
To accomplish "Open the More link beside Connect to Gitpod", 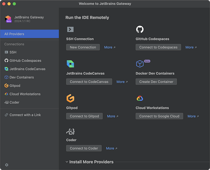I will pos(112,116).
